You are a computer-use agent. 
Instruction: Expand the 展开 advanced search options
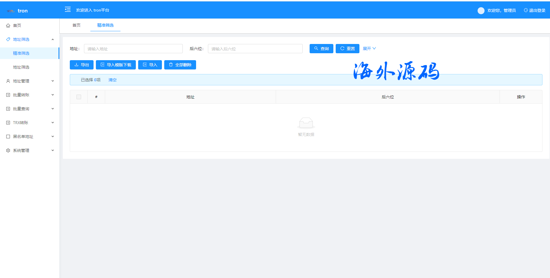point(369,49)
